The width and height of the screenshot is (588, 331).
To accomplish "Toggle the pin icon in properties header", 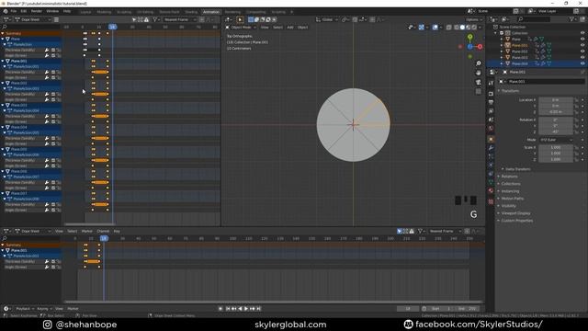I will point(582,72).
